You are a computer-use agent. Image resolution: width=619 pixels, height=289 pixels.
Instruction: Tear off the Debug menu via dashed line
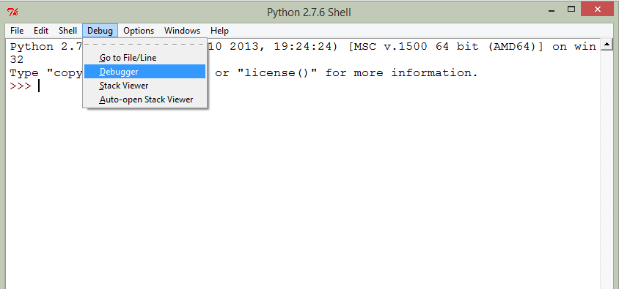145,42
